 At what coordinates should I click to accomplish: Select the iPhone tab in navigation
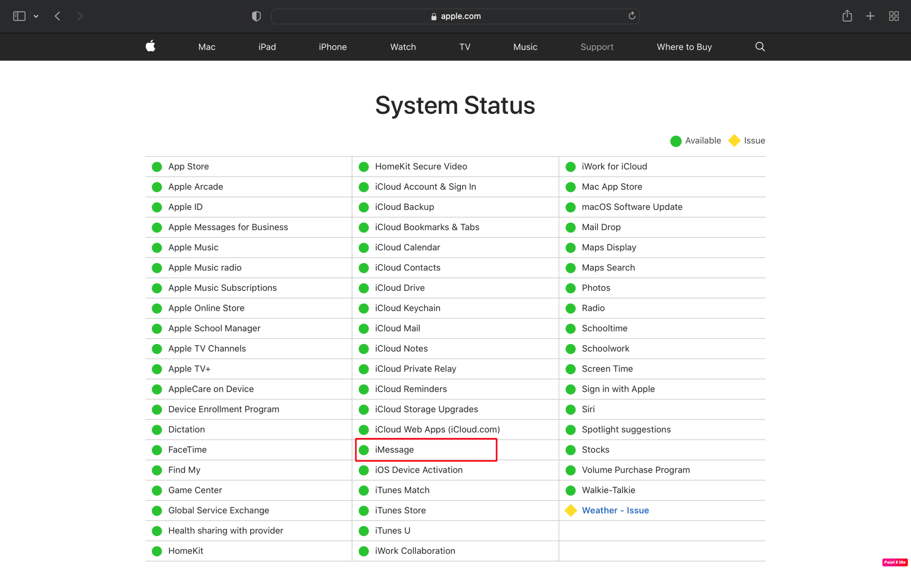click(x=333, y=47)
